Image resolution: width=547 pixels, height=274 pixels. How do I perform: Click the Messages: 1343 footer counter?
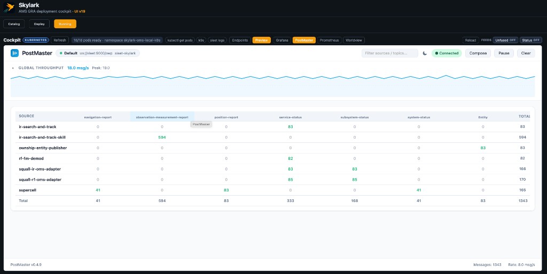(x=487, y=265)
